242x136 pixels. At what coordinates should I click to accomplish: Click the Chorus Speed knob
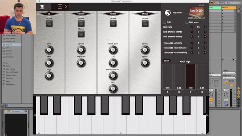click(145, 63)
